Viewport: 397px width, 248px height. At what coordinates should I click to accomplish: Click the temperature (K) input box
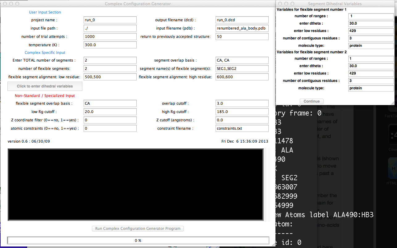tap(110, 45)
